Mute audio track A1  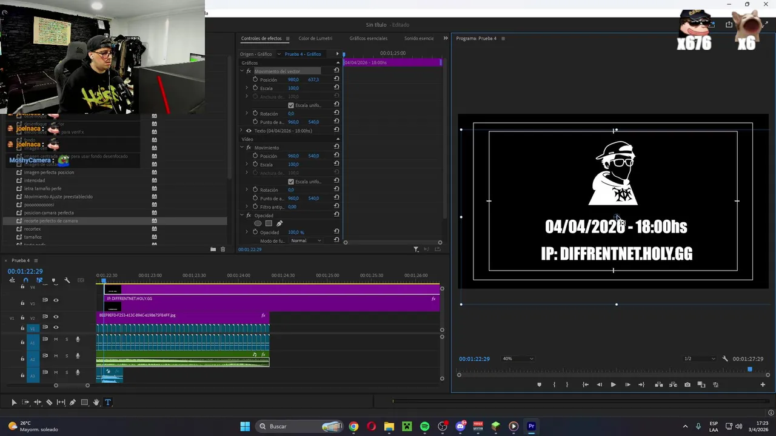coord(56,339)
